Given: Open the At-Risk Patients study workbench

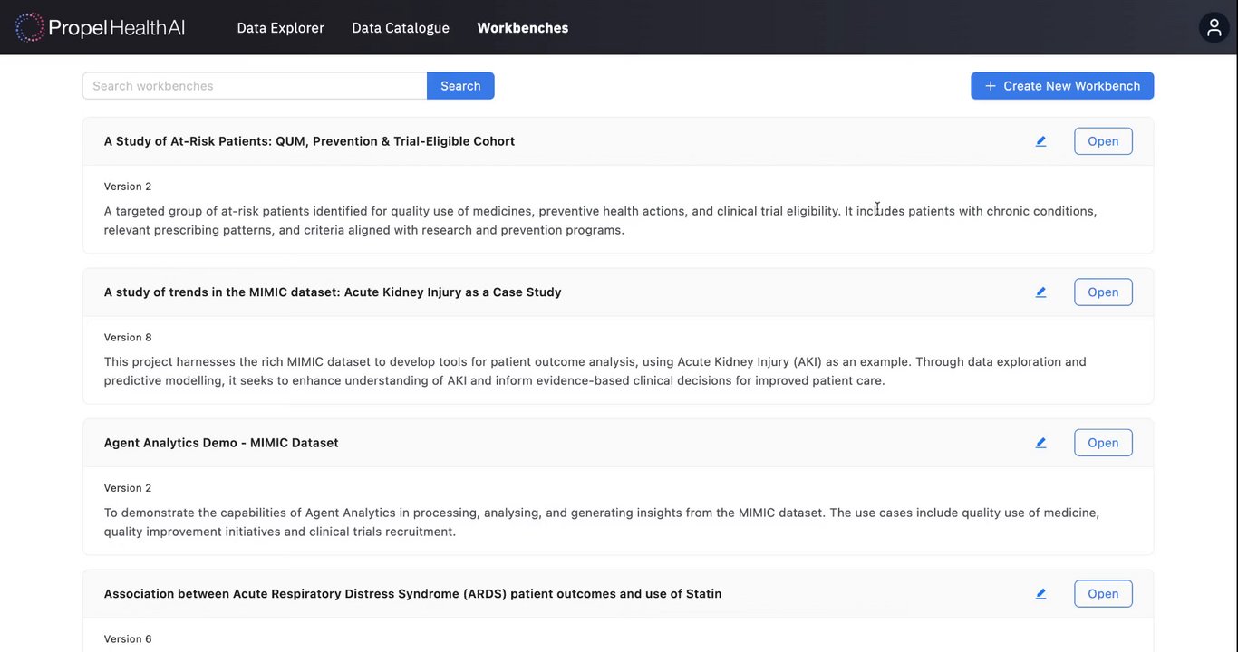Looking at the screenshot, I should coord(1103,141).
